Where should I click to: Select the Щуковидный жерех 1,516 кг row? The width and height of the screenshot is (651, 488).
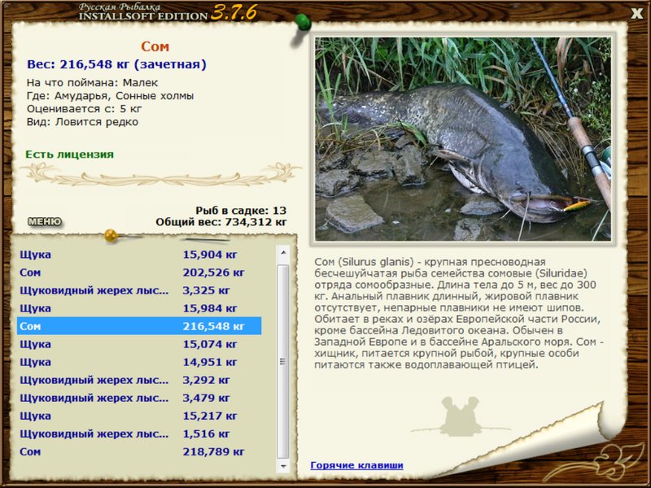click(x=139, y=434)
